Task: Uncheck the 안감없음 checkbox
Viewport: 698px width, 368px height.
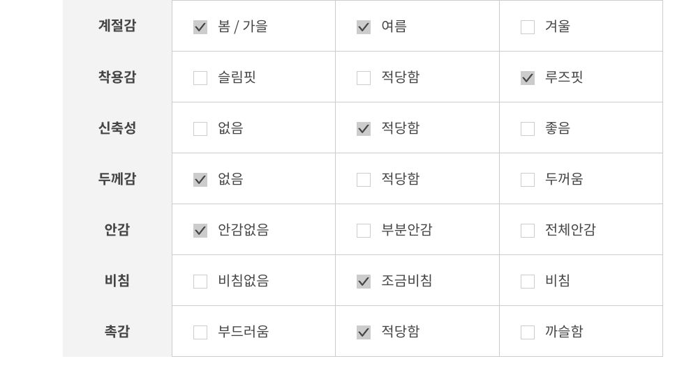Action: (x=200, y=231)
